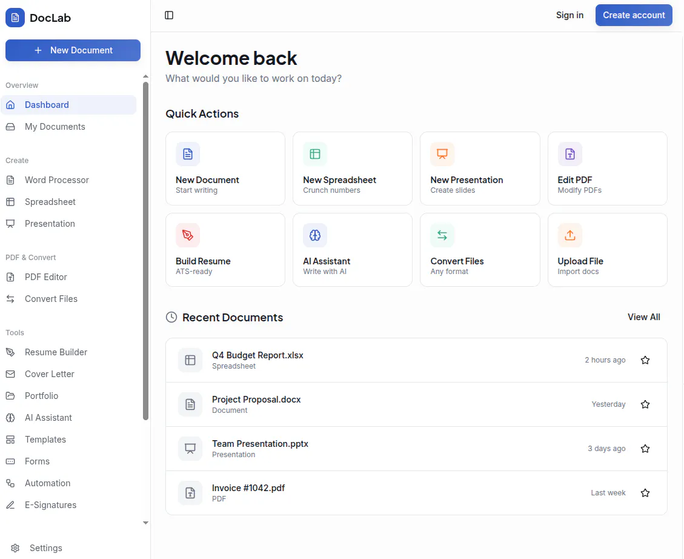The width and height of the screenshot is (684, 559).
Task: Star the Invoice #1042.pdf file
Action: (645, 493)
